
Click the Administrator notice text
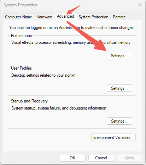(x=72, y=28)
